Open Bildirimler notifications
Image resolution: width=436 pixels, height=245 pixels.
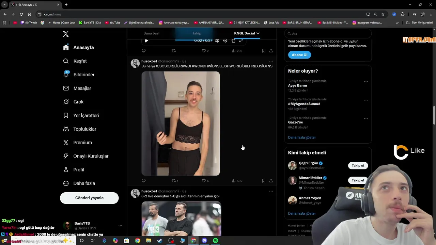coord(79,75)
